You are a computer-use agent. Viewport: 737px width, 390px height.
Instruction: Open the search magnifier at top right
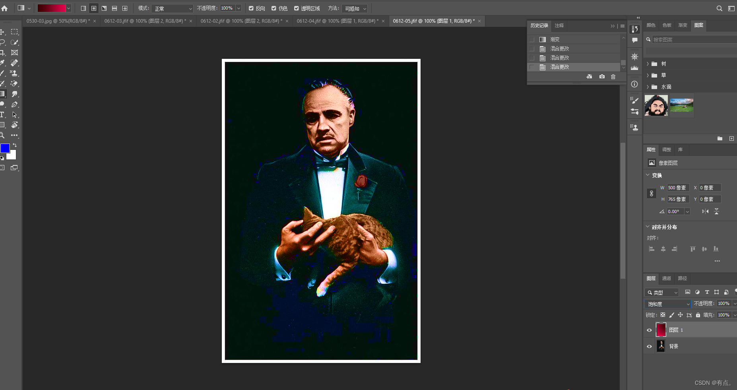coord(719,8)
